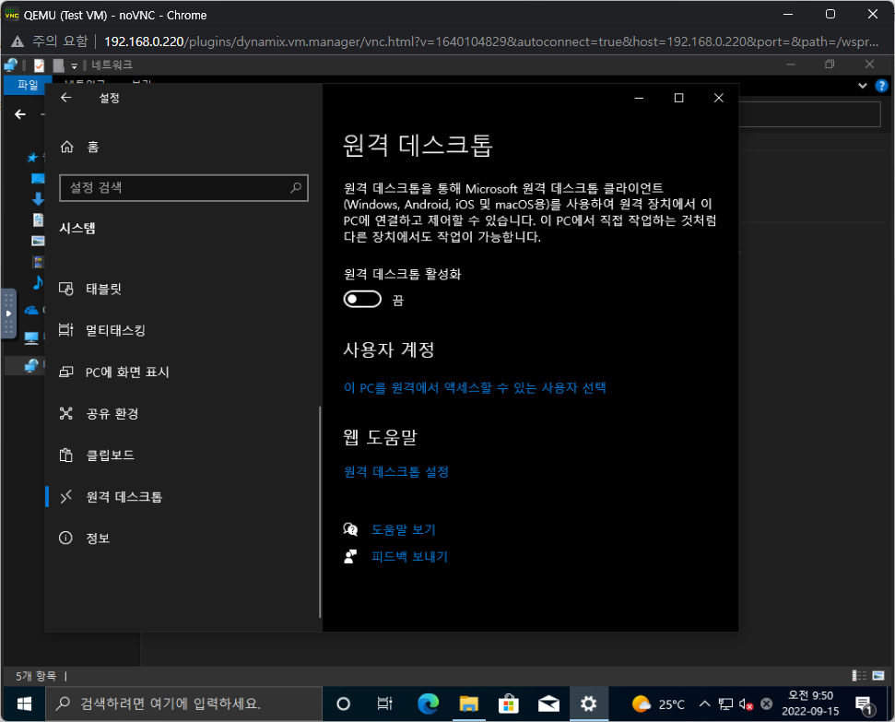Open the Windows Start menu

pos(24,704)
